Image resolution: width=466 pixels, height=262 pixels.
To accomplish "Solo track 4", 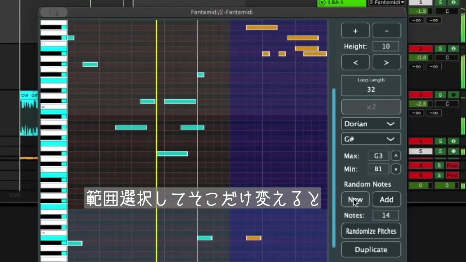I will [441, 141].
